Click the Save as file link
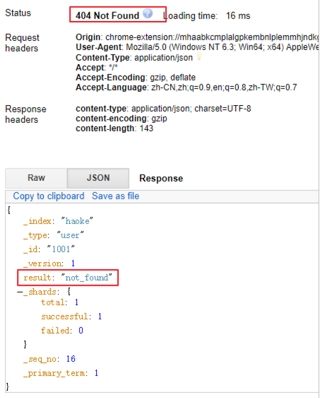Viewport: 321px width, 398px height. (x=115, y=196)
